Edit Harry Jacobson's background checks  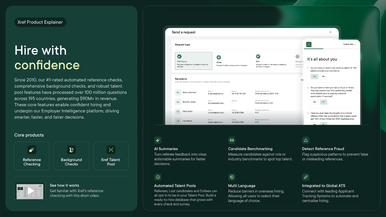point(277,94)
